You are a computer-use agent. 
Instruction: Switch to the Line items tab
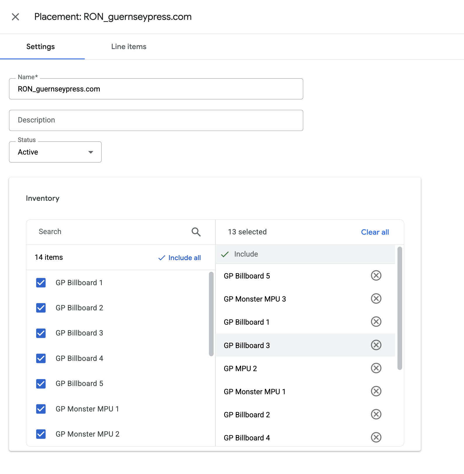(x=129, y=47)
